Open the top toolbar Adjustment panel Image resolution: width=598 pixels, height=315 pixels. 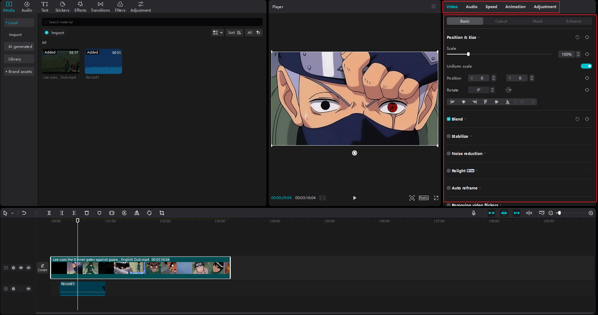tap(141, 7)
